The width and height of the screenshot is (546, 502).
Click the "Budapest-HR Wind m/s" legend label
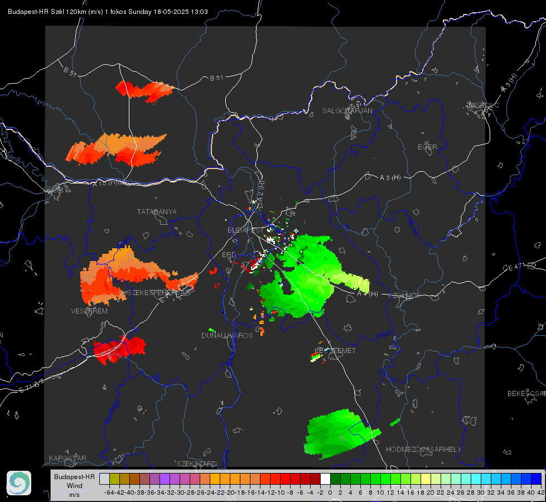coord(74,486)
